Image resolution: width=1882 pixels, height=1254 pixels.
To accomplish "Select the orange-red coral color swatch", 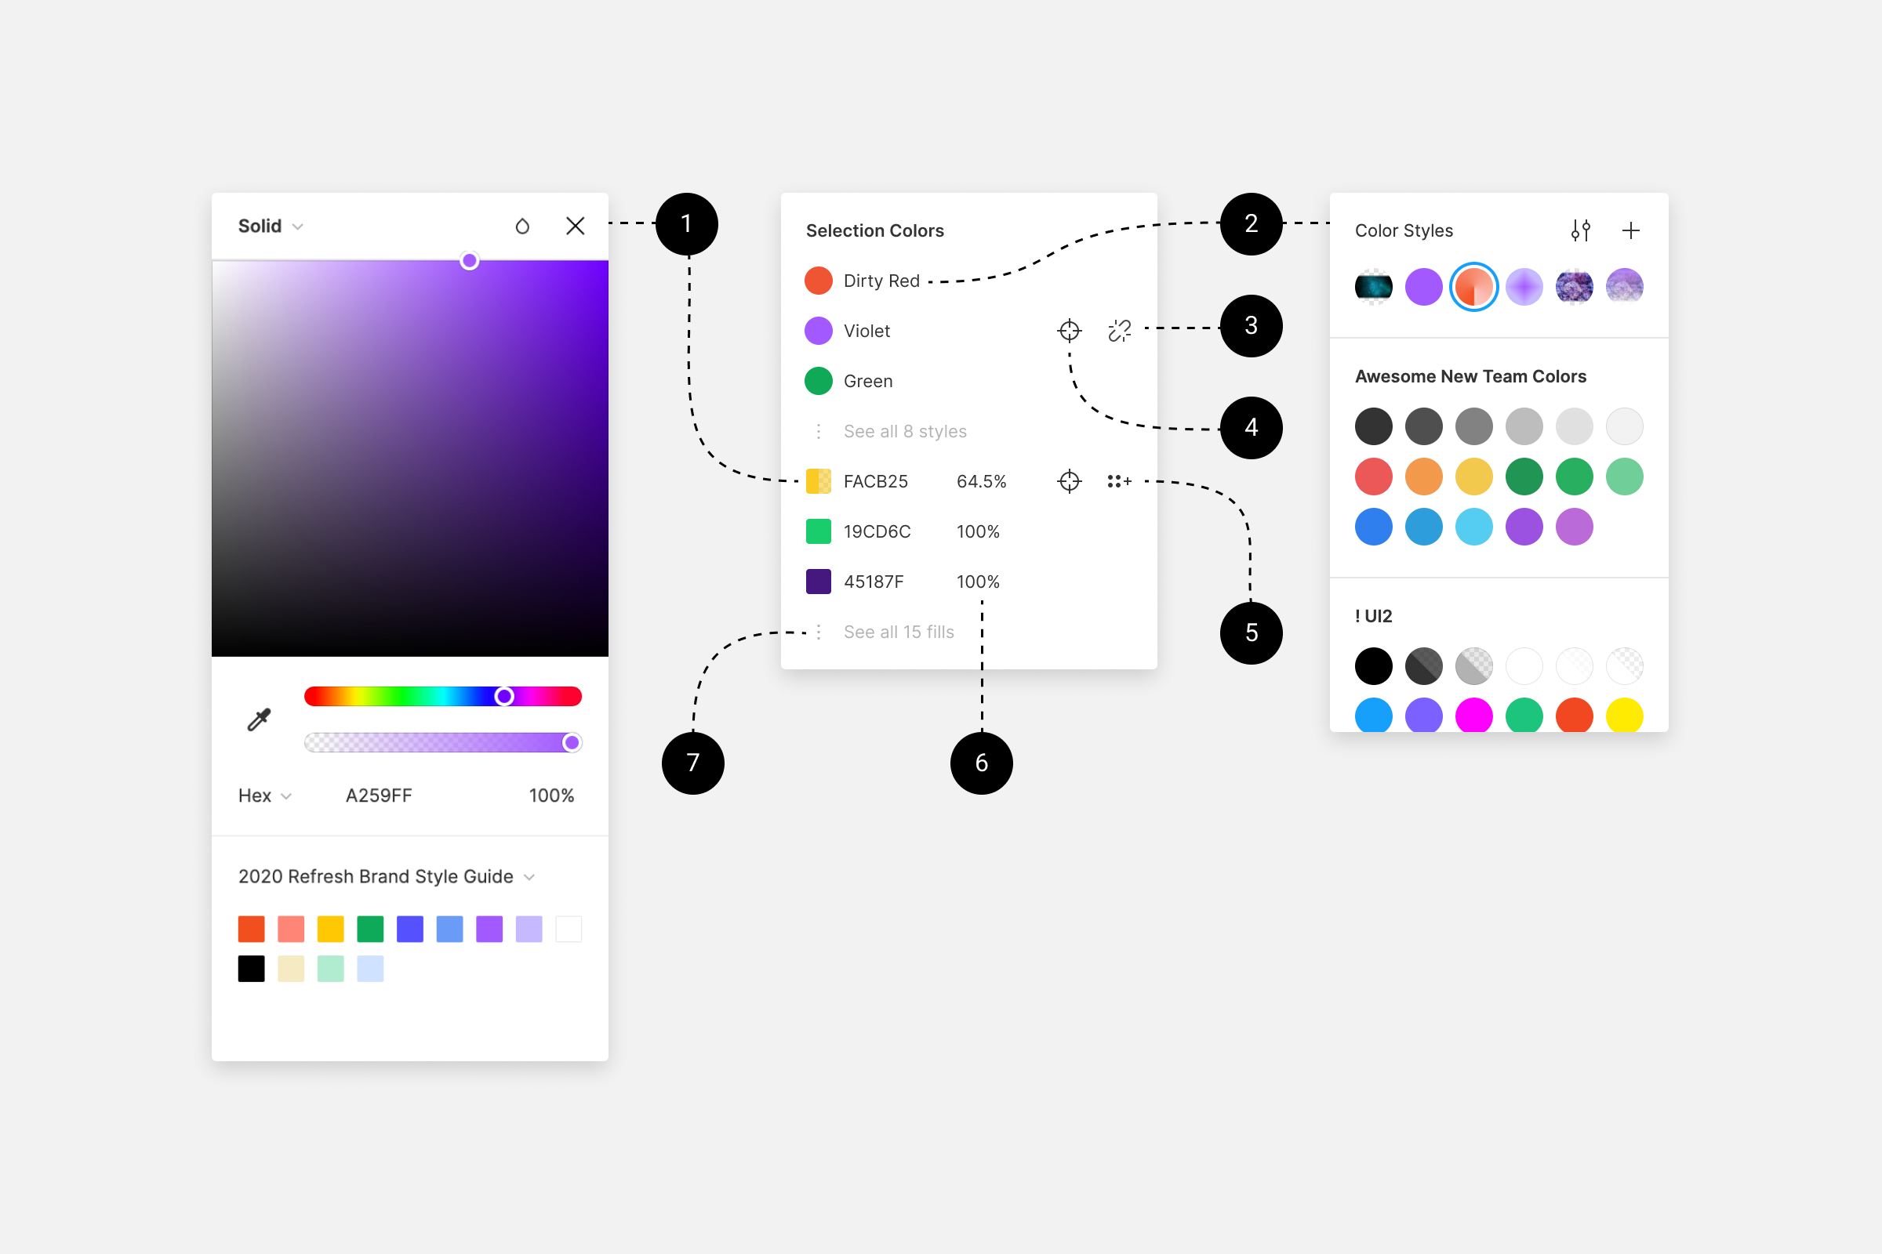I will tap(1474, 287).
